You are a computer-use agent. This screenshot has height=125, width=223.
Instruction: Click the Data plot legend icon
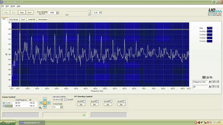210,28
